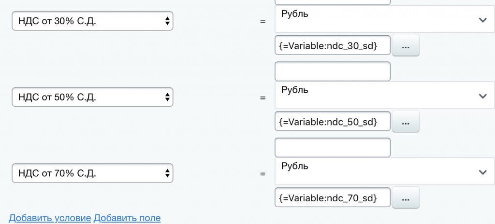Viewport: 495px width, 224px height.
Task: Click the ellipsis button beside ndc_30_sd variable
Action: (x=406, y=46)
